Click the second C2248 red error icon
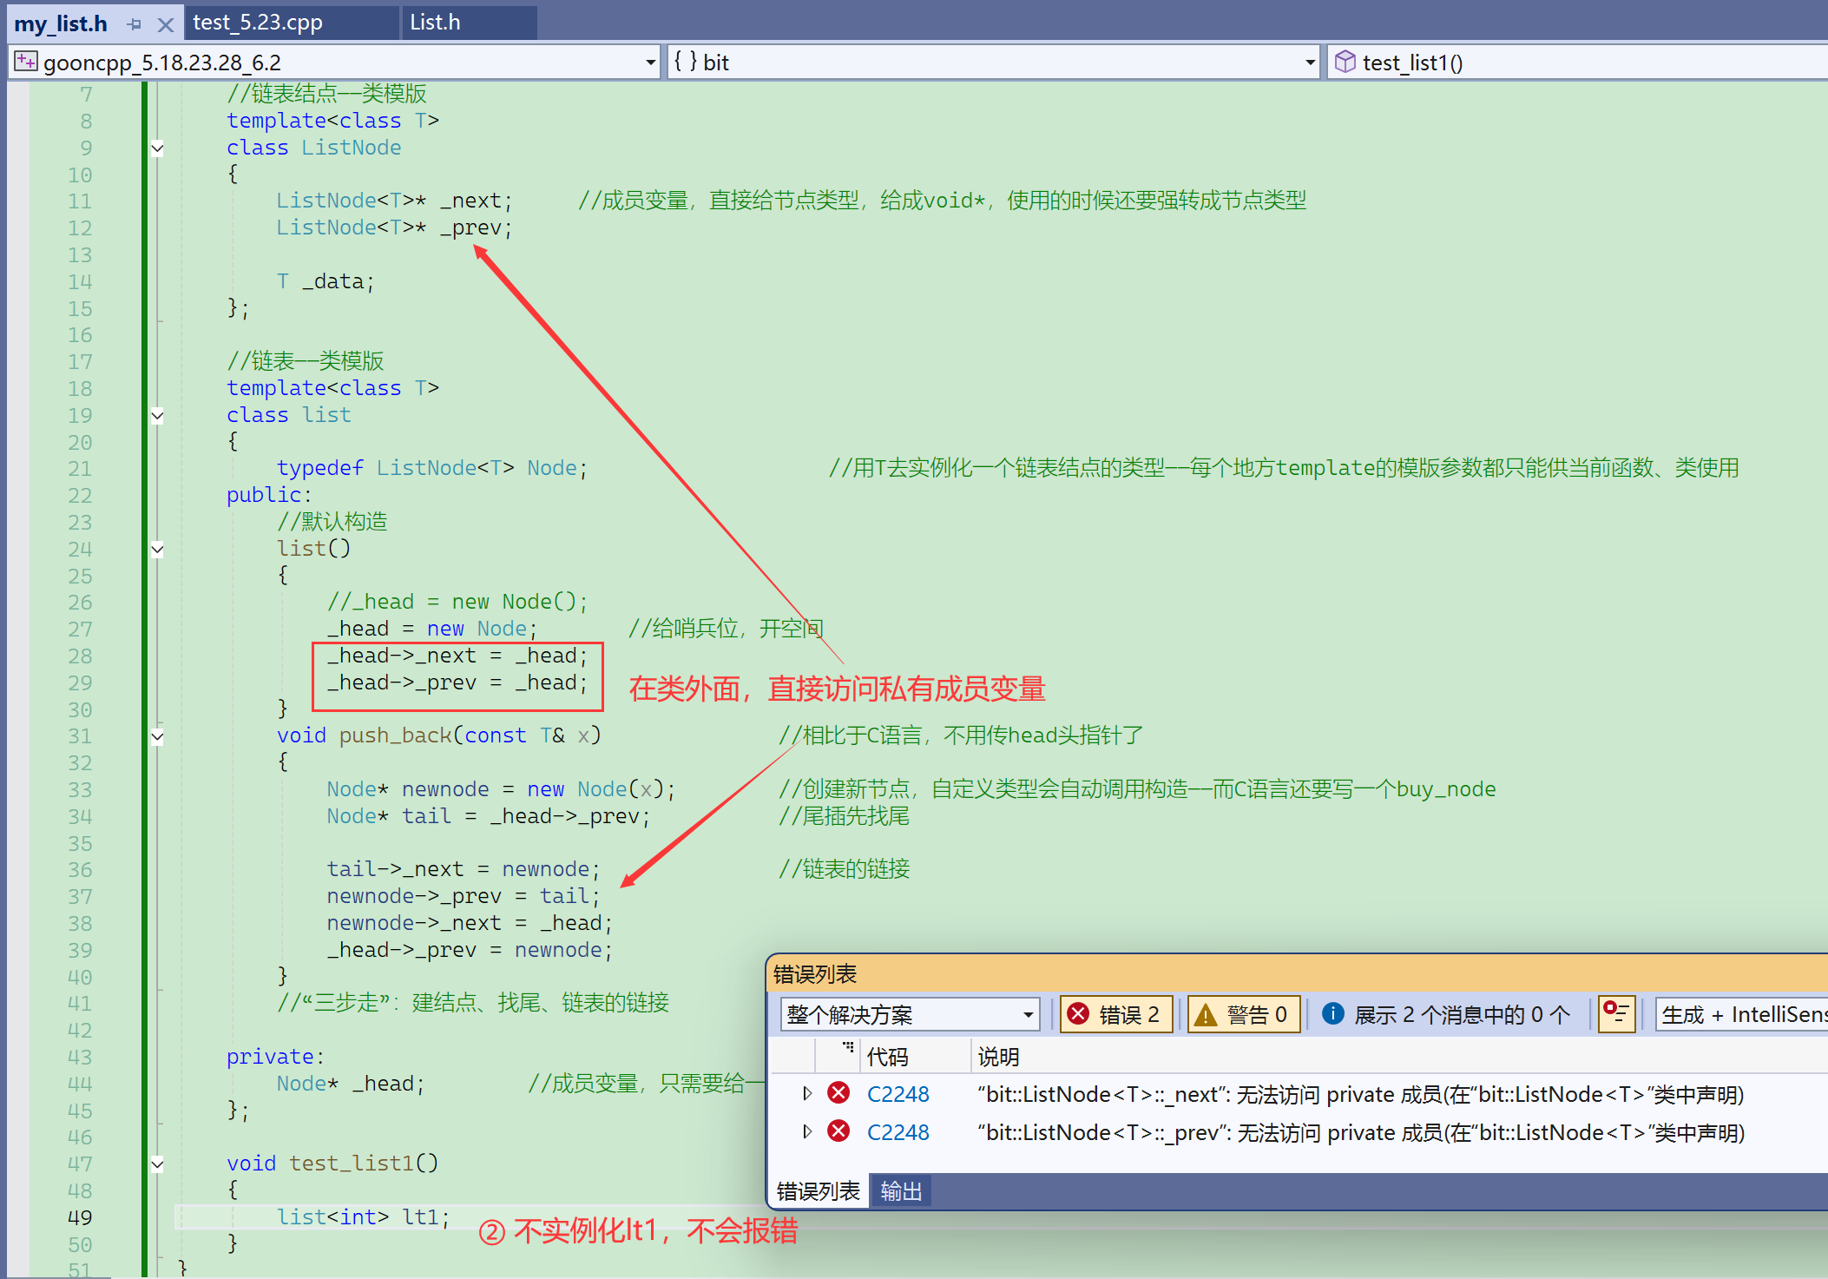 click(x=838, y=1131)
